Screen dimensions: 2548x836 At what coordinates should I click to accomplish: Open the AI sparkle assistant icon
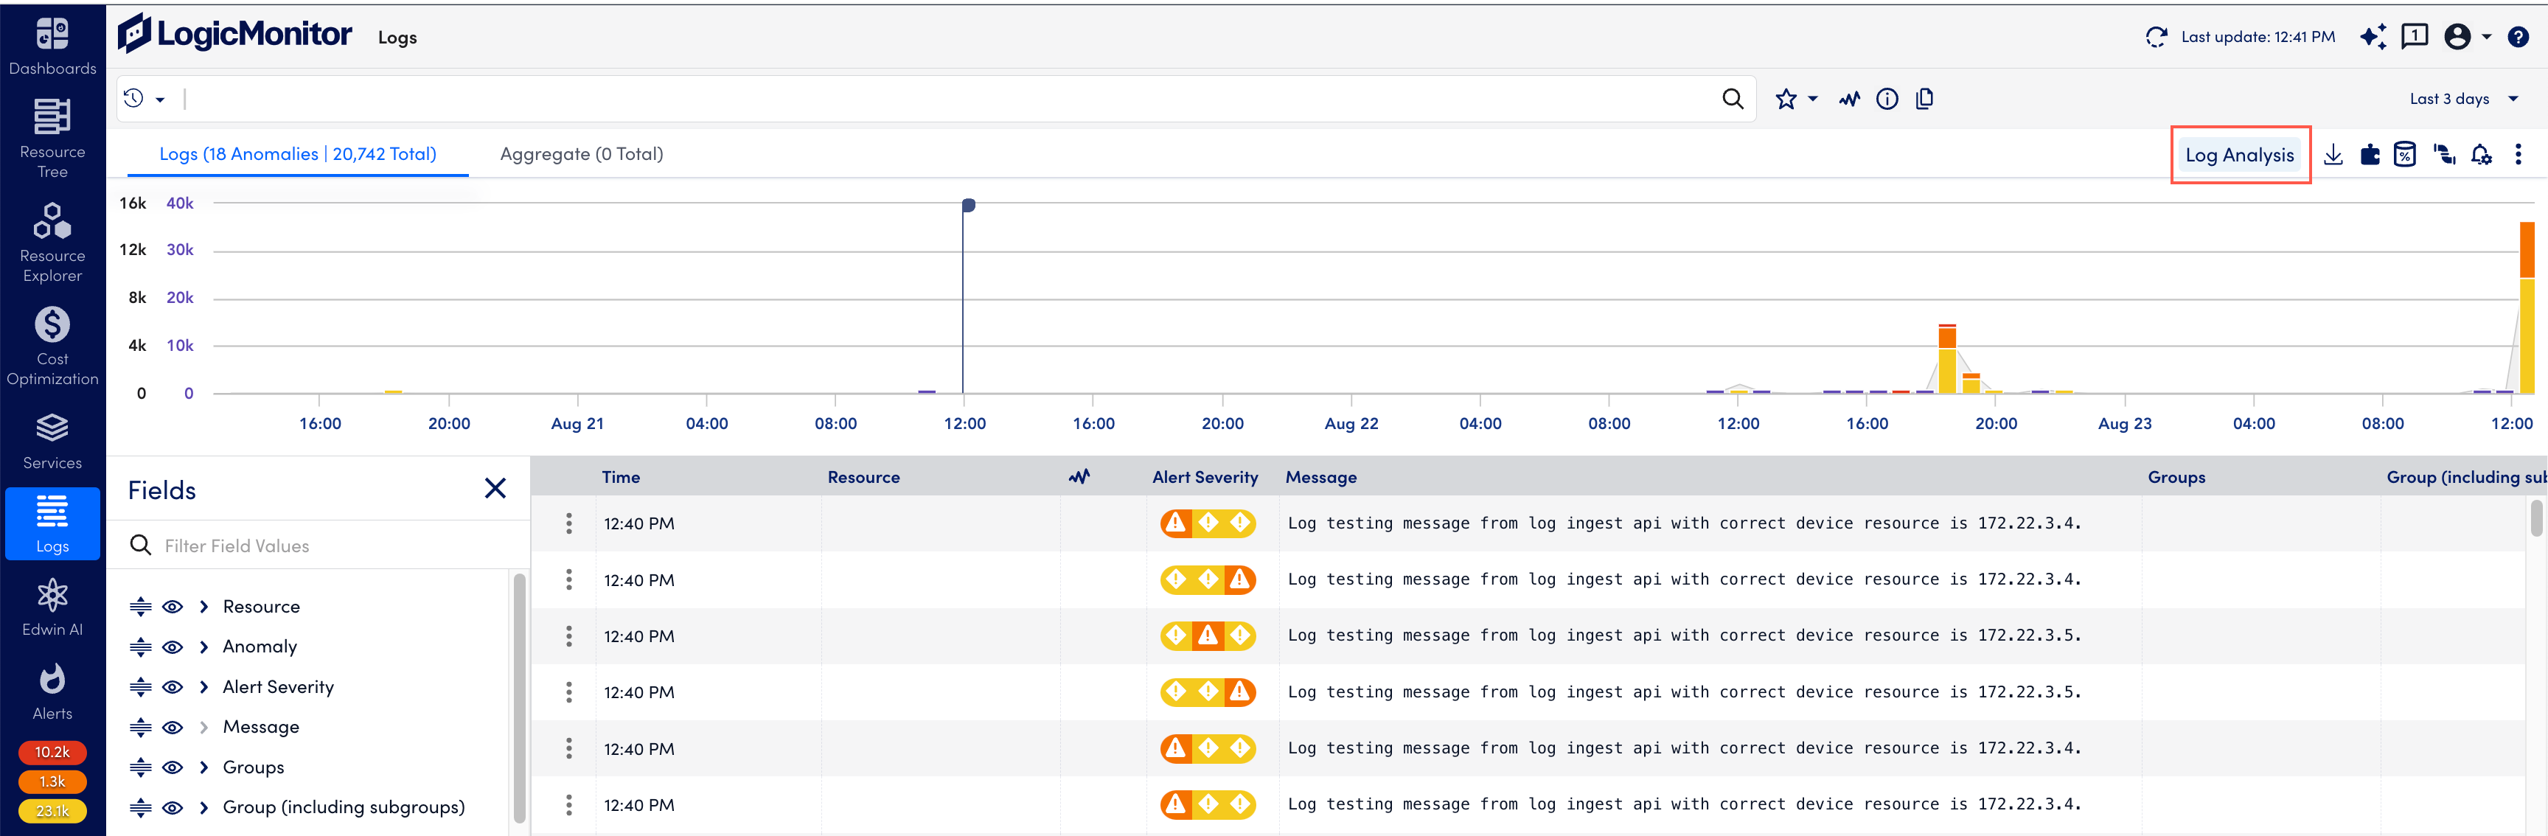(x=2372, y=38)
